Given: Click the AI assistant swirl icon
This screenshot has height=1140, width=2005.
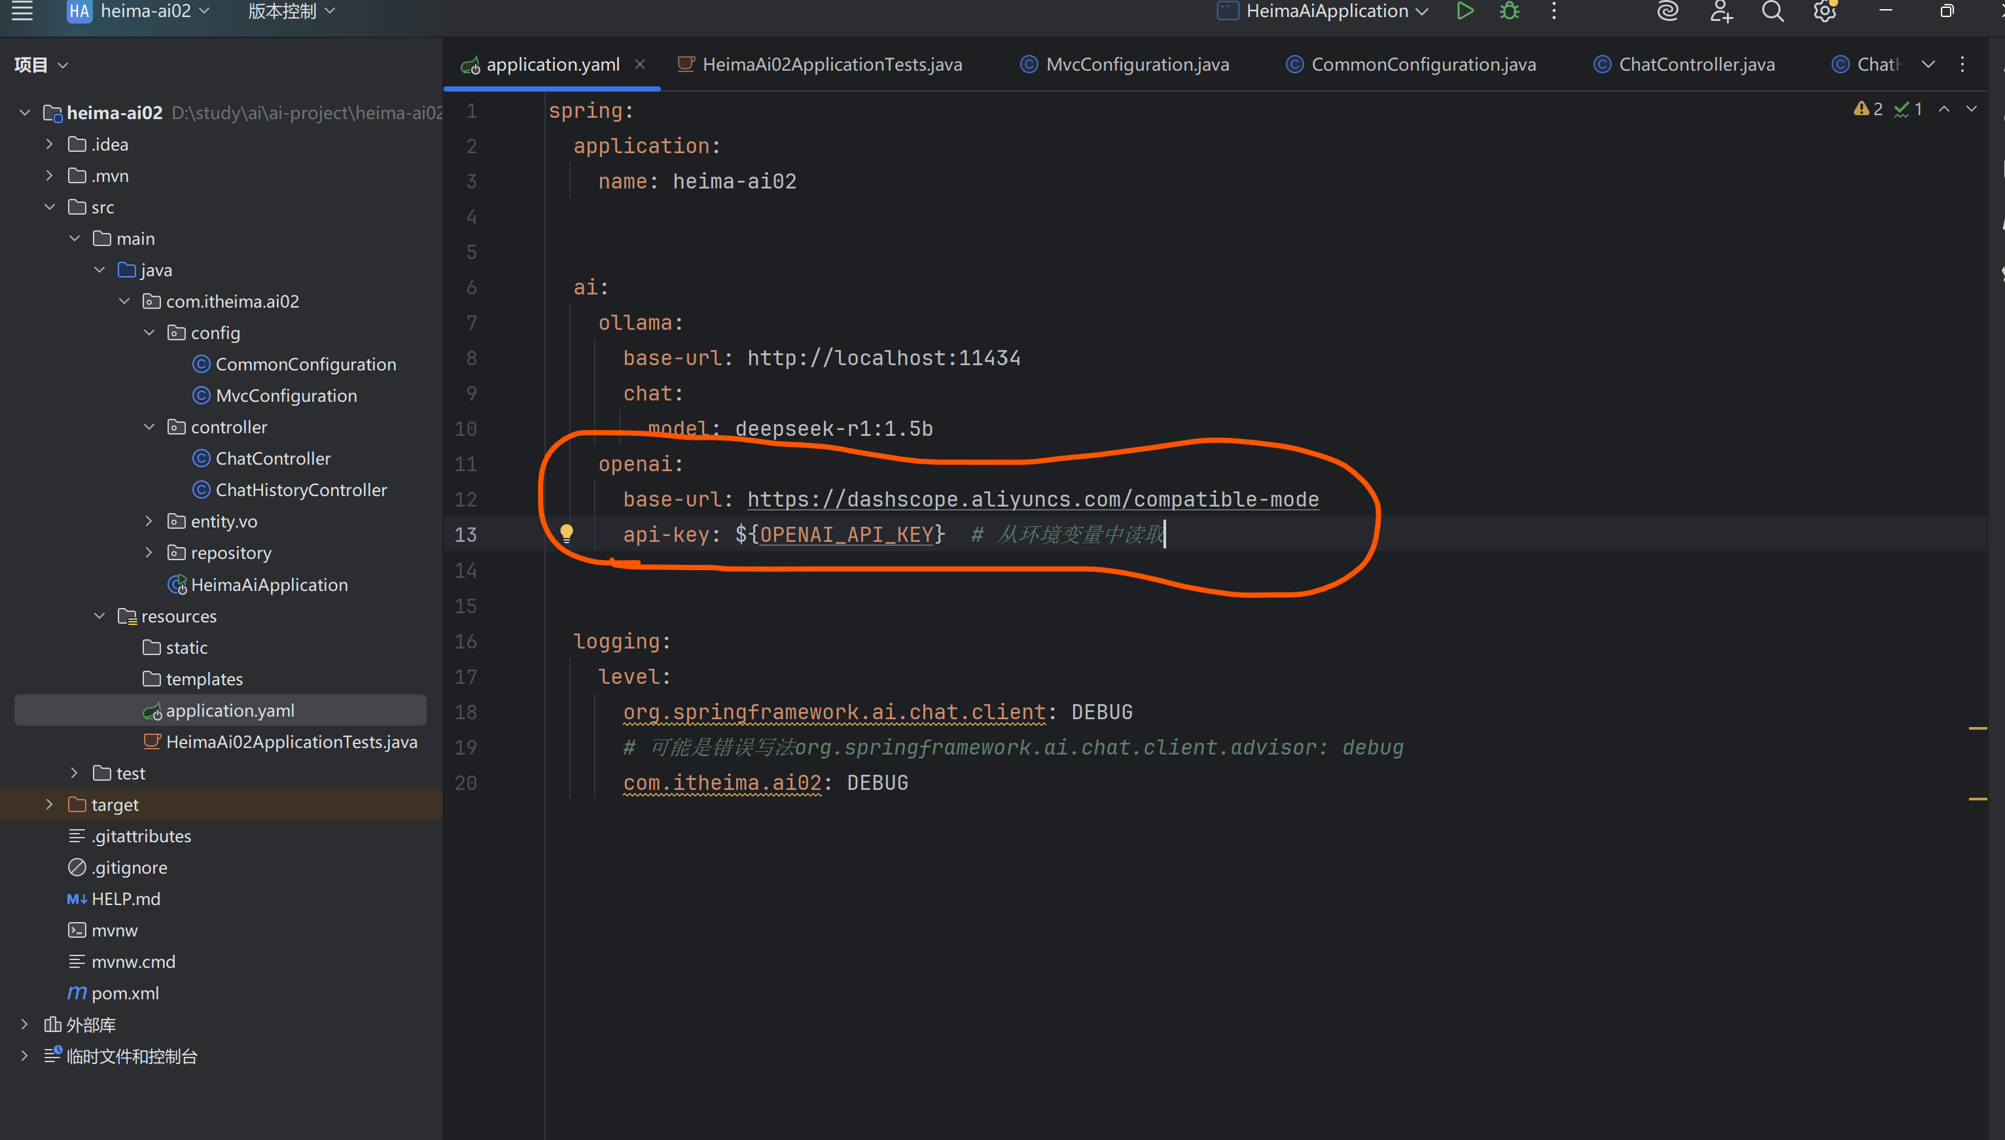Looking at the screenshot, I should 1667,11.
